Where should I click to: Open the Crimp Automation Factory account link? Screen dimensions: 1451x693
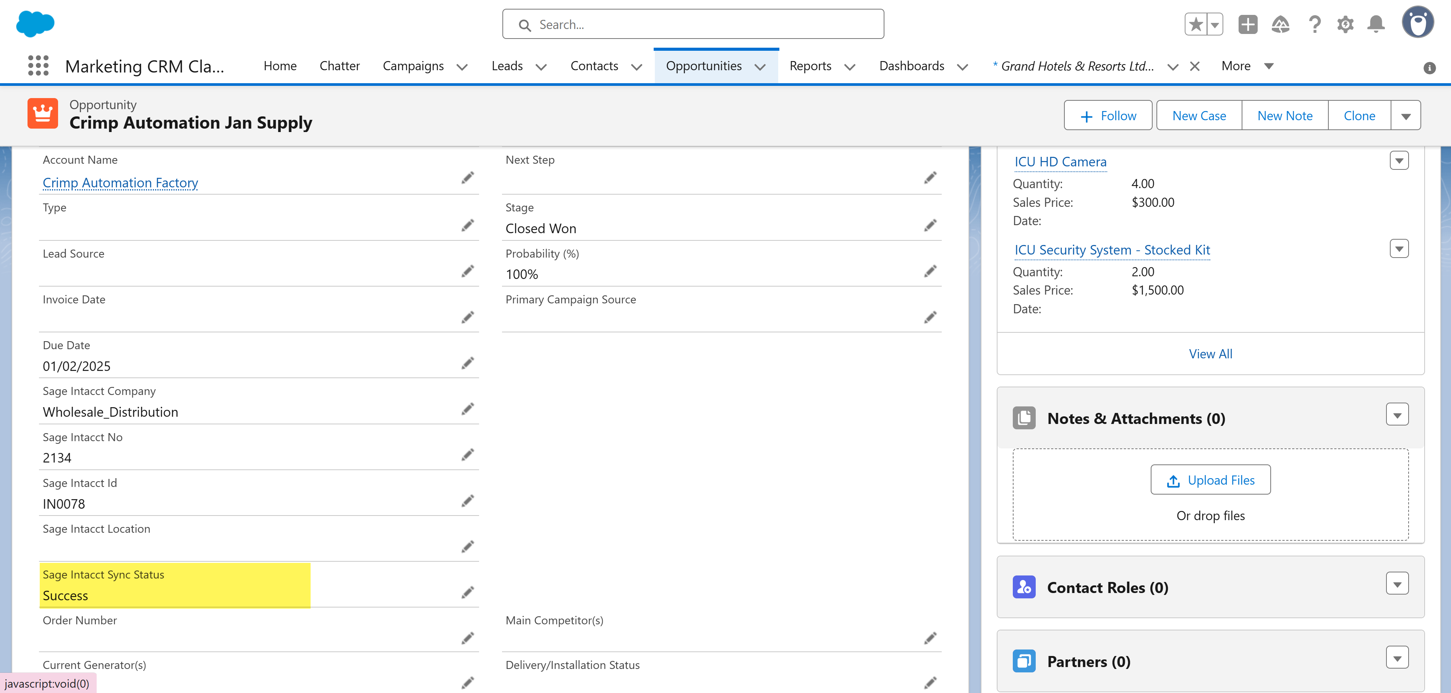[121, 183]
